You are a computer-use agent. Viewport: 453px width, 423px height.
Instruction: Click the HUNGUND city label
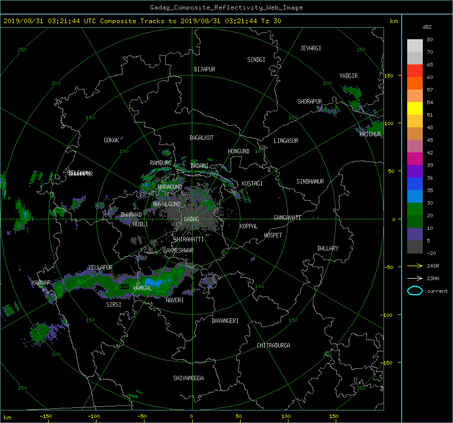click(239, 151)
